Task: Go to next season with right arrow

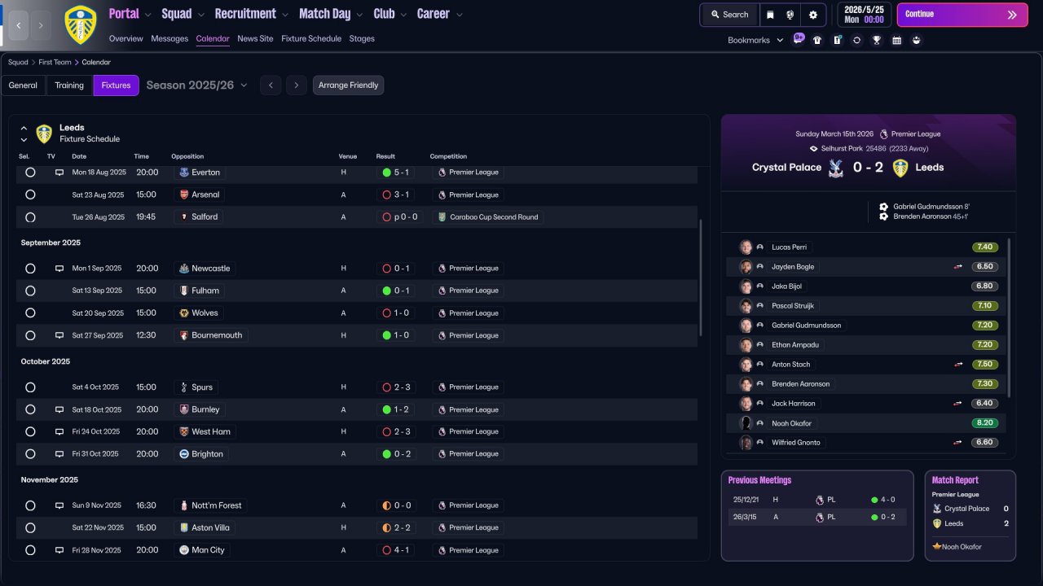Action: (x=297, y=85)
